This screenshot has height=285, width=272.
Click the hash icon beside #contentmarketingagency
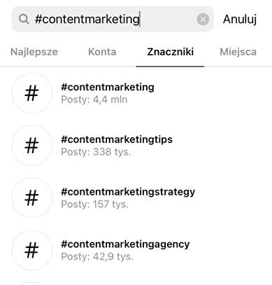[31, 250]
